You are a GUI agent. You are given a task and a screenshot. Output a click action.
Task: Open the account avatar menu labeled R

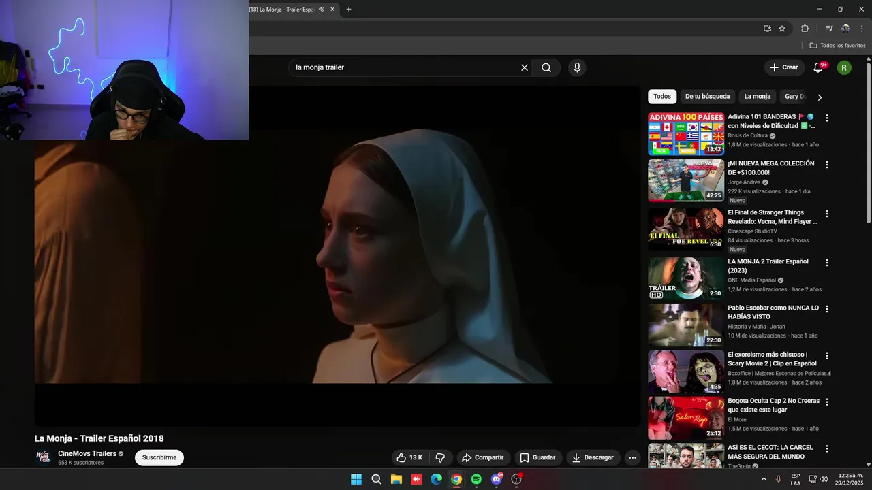[x=844, y=67]
